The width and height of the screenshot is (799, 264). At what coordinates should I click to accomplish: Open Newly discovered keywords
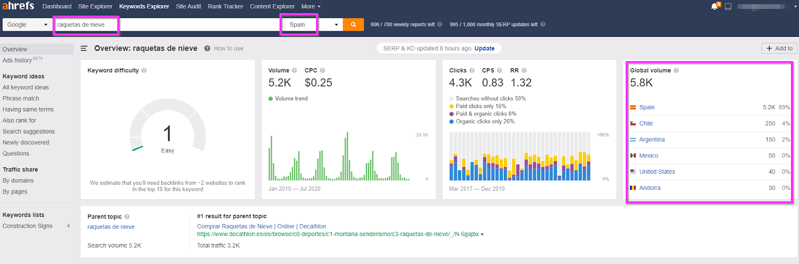pyautogui.click(x=25, y=142)
